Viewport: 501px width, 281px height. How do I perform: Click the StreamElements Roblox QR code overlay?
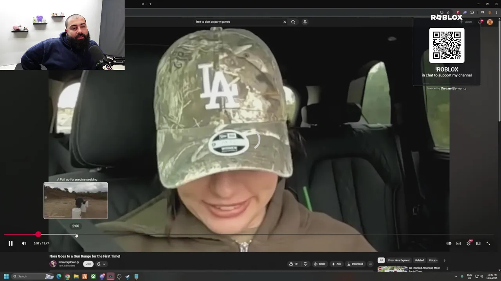[x=447, y=45]
